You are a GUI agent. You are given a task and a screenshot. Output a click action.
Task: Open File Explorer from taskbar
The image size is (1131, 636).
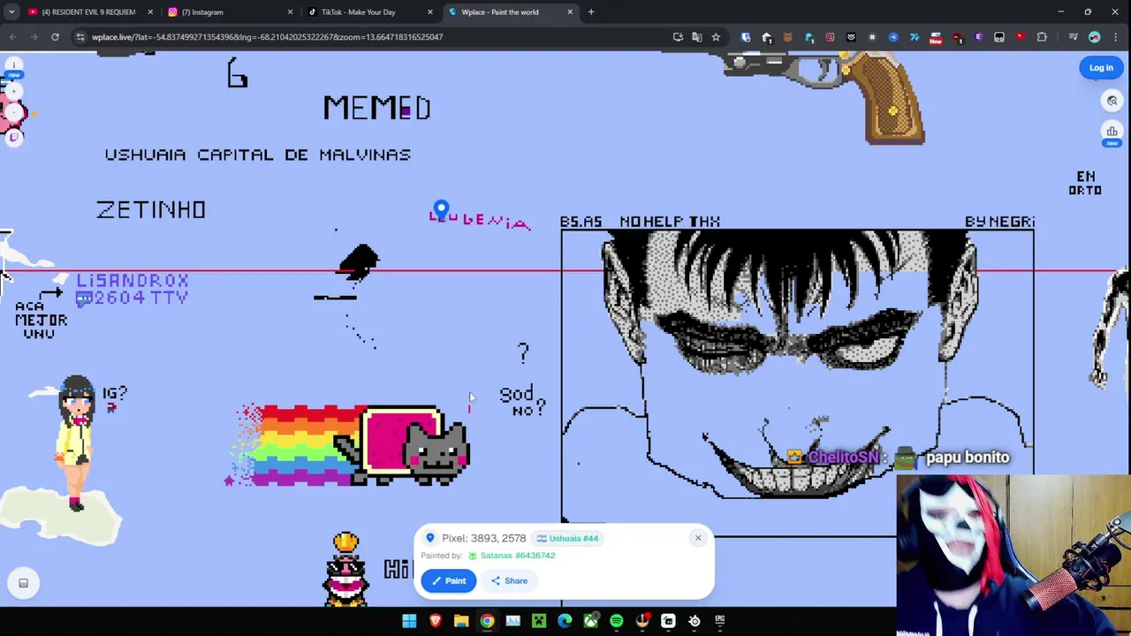coord(461,621)
